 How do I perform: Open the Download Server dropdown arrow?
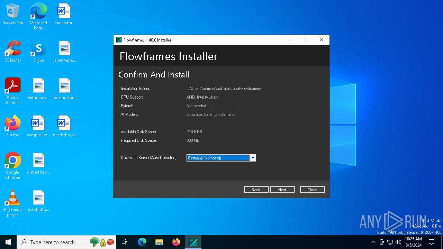coord(253,158)
